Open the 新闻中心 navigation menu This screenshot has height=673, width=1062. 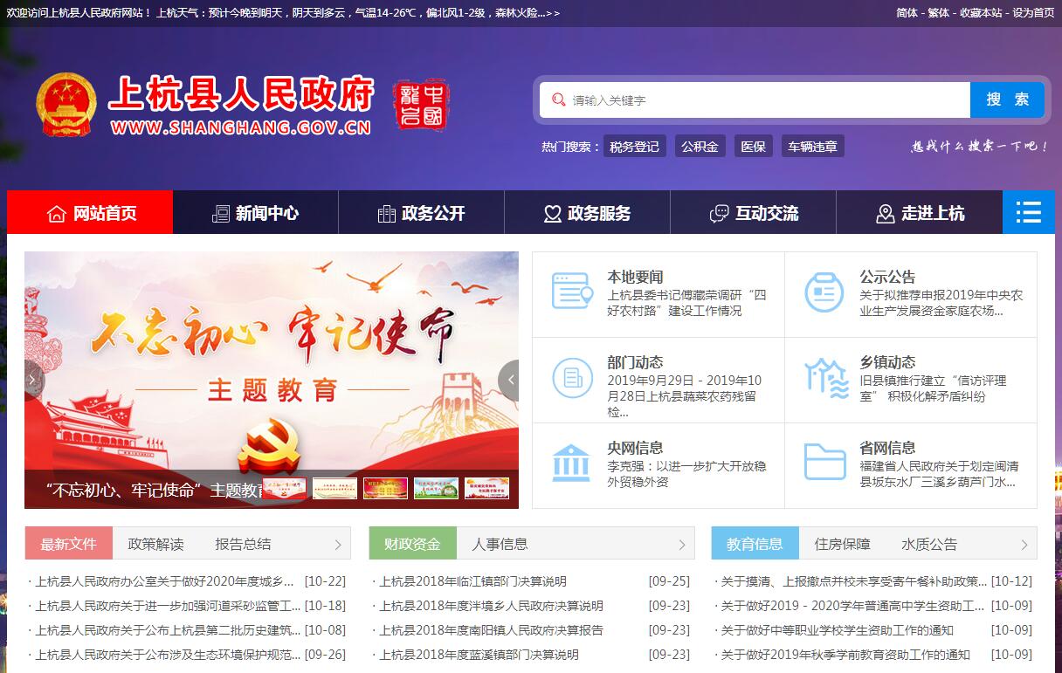click(x=255, y=213)
